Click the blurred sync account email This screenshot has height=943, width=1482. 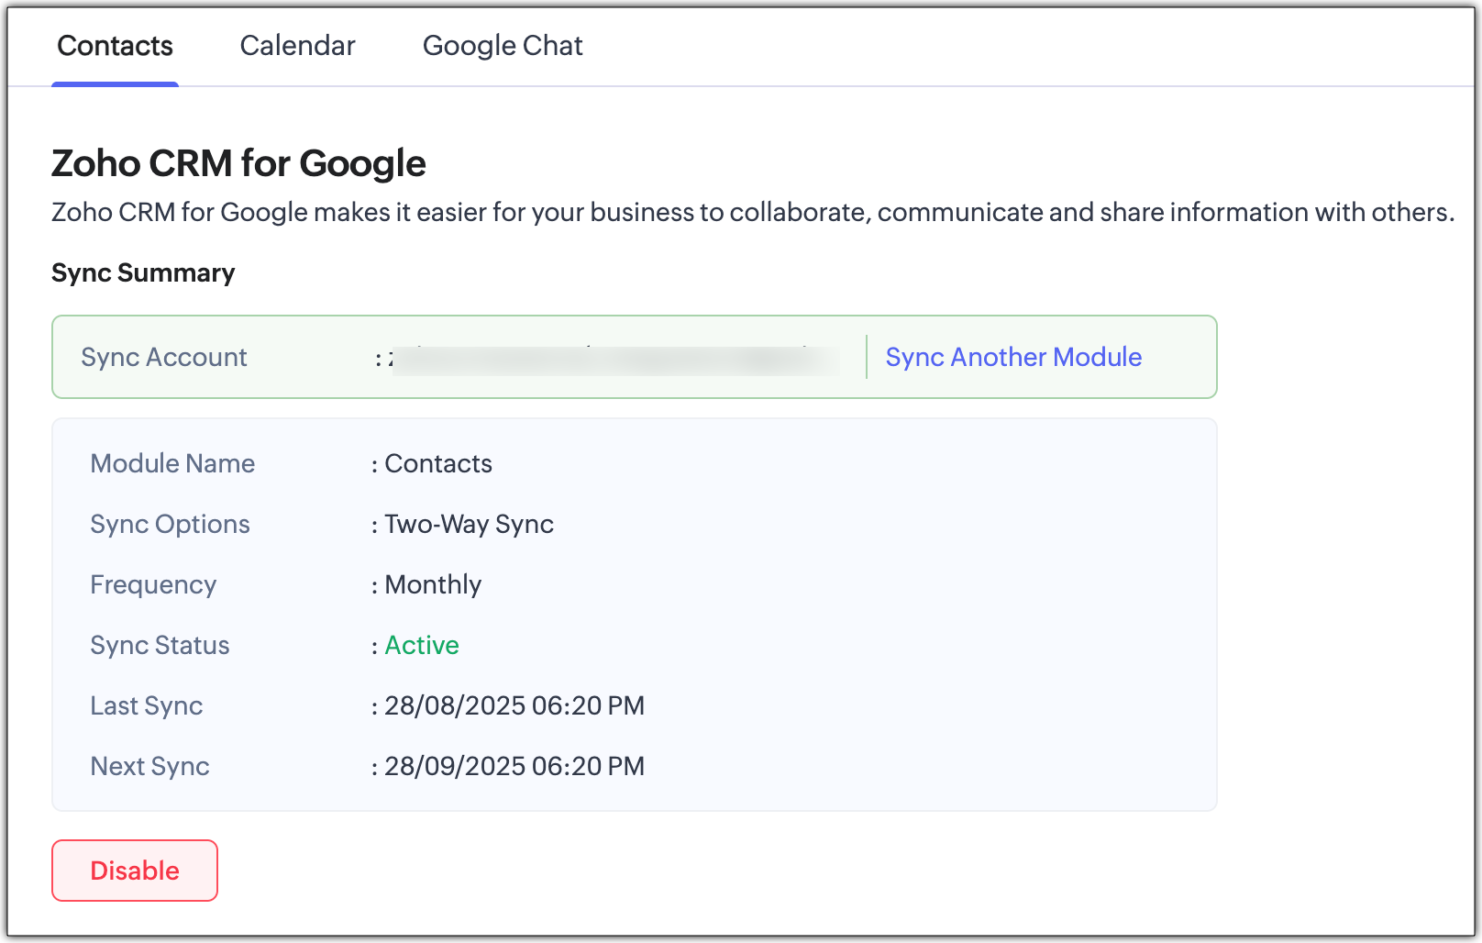(x=614, y=358)
